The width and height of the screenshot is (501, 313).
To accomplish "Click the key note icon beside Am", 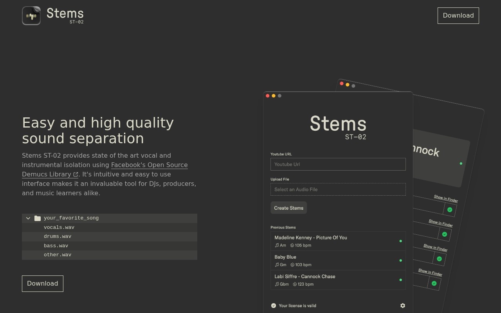I will (277, 245).
